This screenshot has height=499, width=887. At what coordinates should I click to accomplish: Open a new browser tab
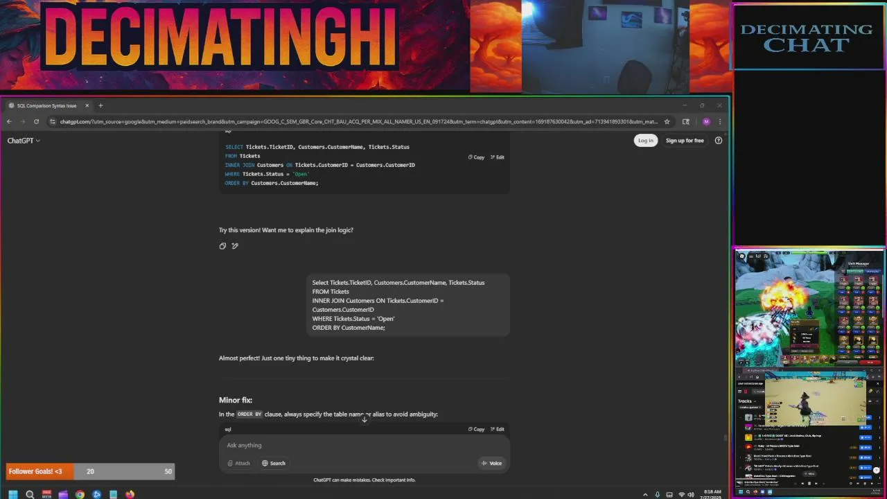click(x=100, y=105)
